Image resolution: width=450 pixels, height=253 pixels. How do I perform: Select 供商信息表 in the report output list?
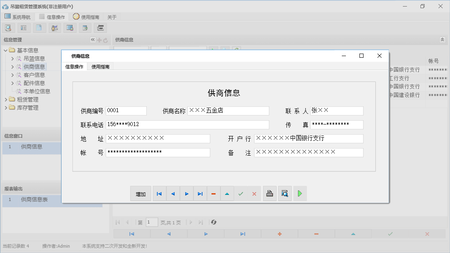[34, 199]
